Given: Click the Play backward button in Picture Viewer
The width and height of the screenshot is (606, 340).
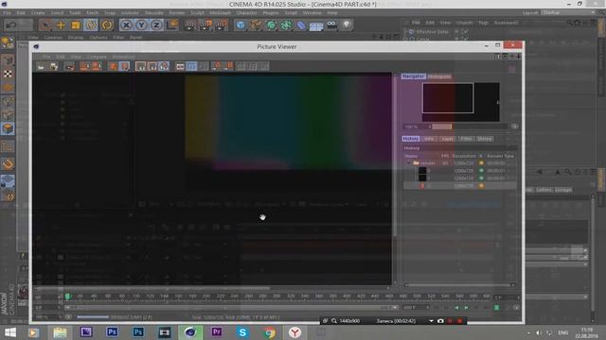Looking at the screenshot, I should pos(456,308).
